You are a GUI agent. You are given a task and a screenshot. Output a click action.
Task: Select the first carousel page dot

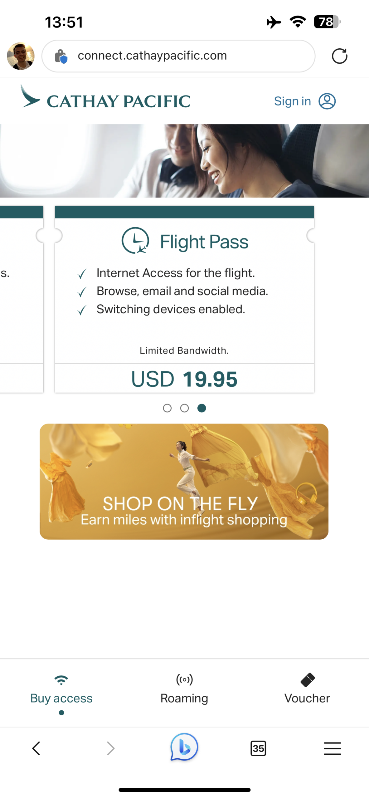167,408
